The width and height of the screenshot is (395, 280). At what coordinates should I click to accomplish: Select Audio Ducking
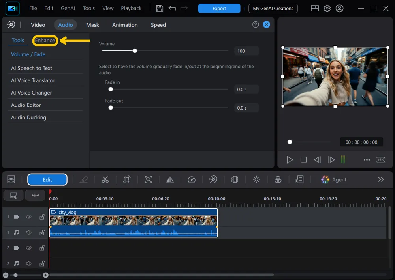click(29, 118)
